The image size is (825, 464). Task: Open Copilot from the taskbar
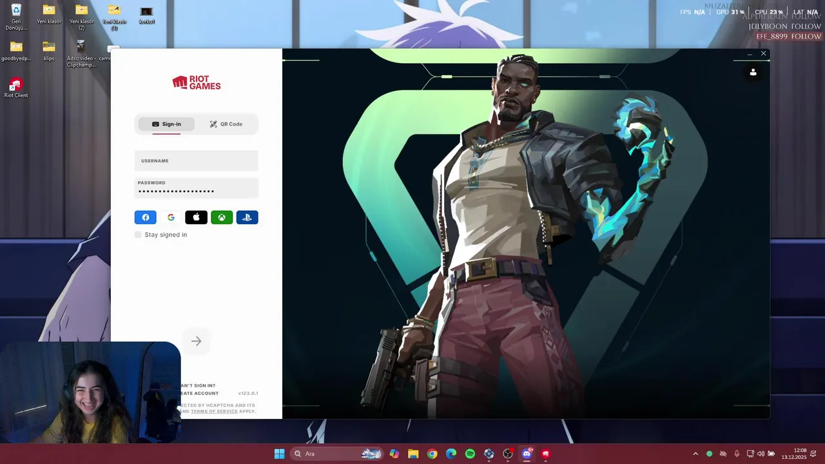394,454
